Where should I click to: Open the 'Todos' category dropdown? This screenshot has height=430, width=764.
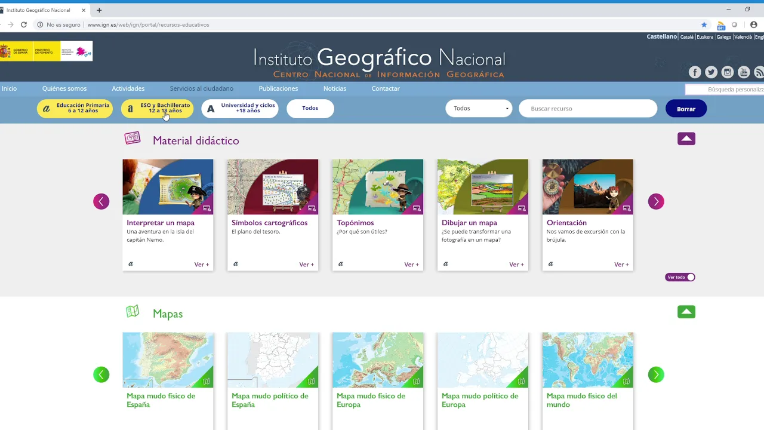pos(479,109)
